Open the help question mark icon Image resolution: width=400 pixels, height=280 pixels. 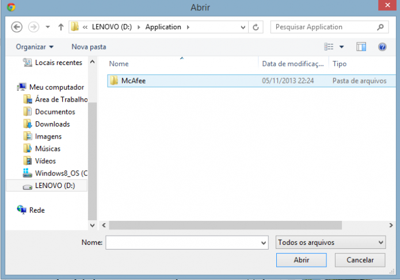382,47
